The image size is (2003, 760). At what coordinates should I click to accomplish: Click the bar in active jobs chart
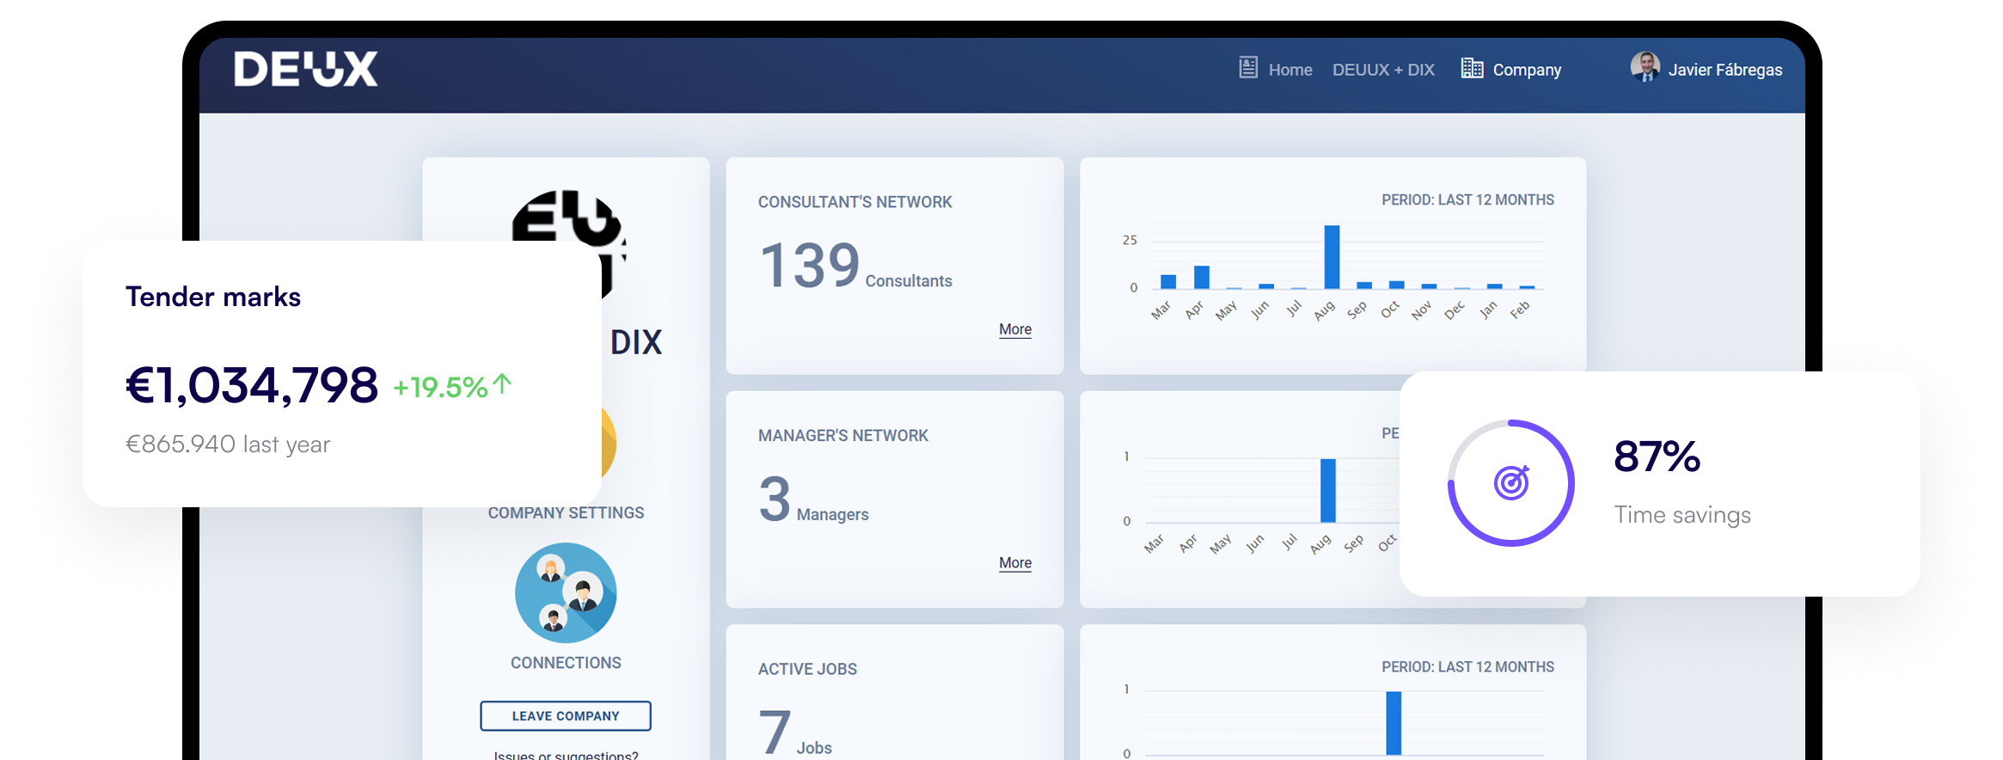click(1394, 723)
